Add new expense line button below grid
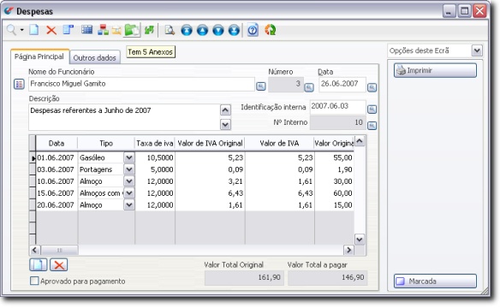Image resolution: width=500 pixels, height=308 pixels. tap(38, 264)
